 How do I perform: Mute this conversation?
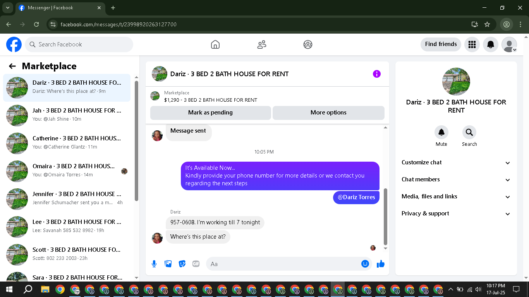(x=441, y=132)
